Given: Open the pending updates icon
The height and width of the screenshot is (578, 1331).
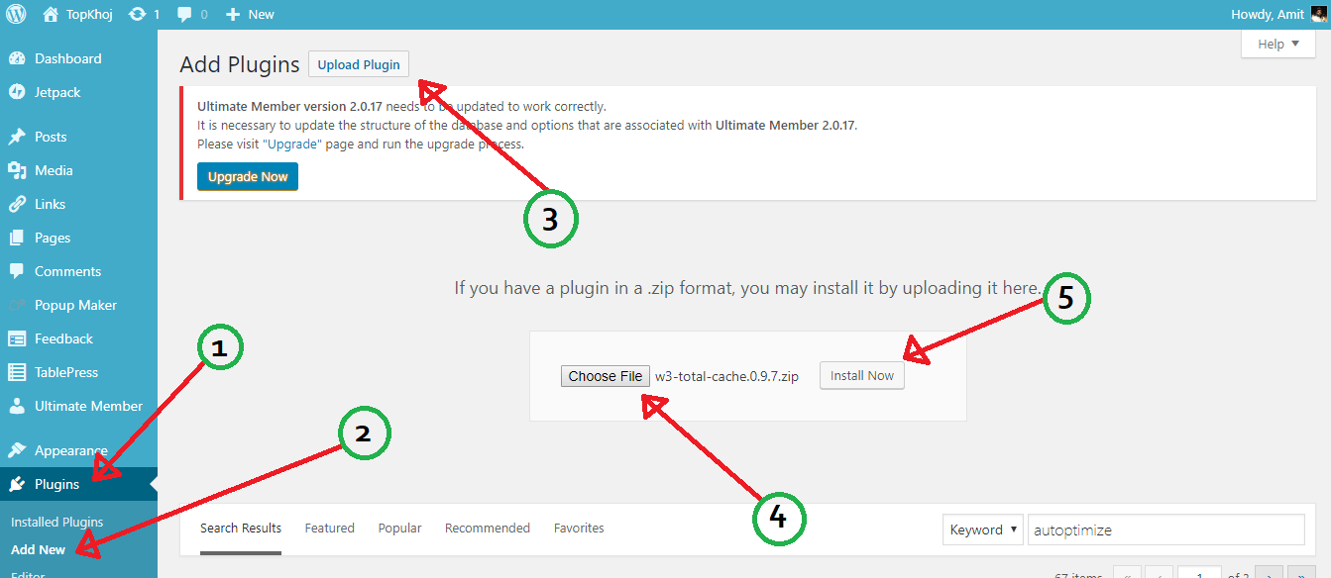Looking at the screenshot, I should point(138,14).
